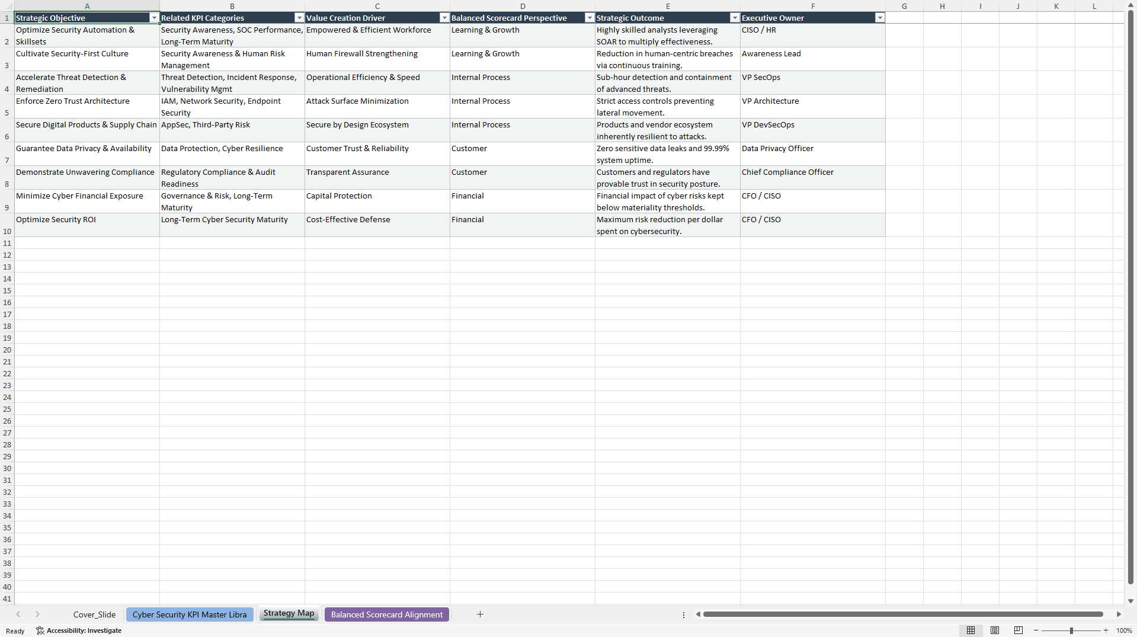Add a new sheet with plus icon
This screenshot has height=637, width=1137.
480,614
